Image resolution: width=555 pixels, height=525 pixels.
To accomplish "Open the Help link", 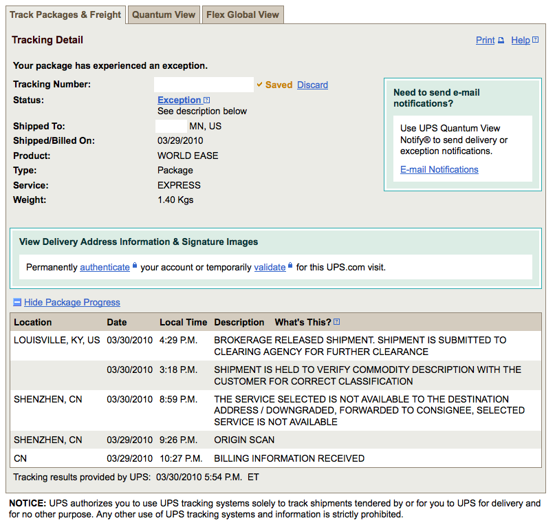I will pyautogui.click(x=521, y=41).
